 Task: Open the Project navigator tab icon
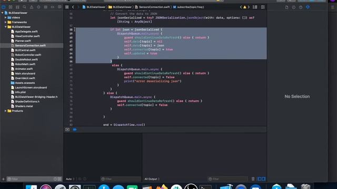(4, 7)
